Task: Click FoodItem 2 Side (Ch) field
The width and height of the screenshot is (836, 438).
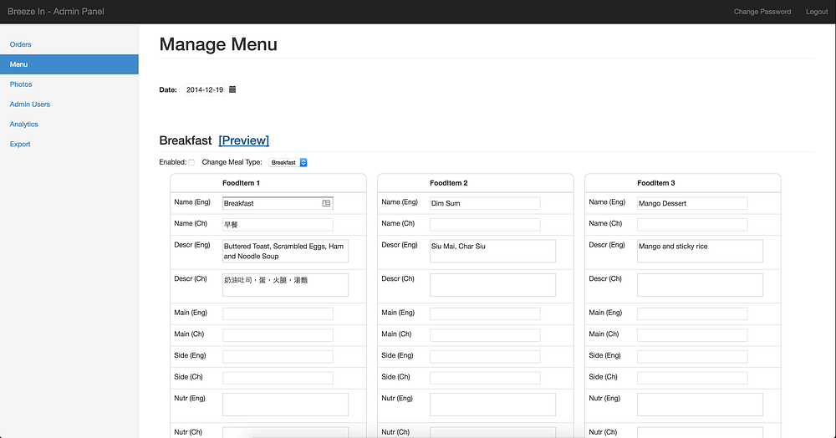Action: [x=485, y=378]
